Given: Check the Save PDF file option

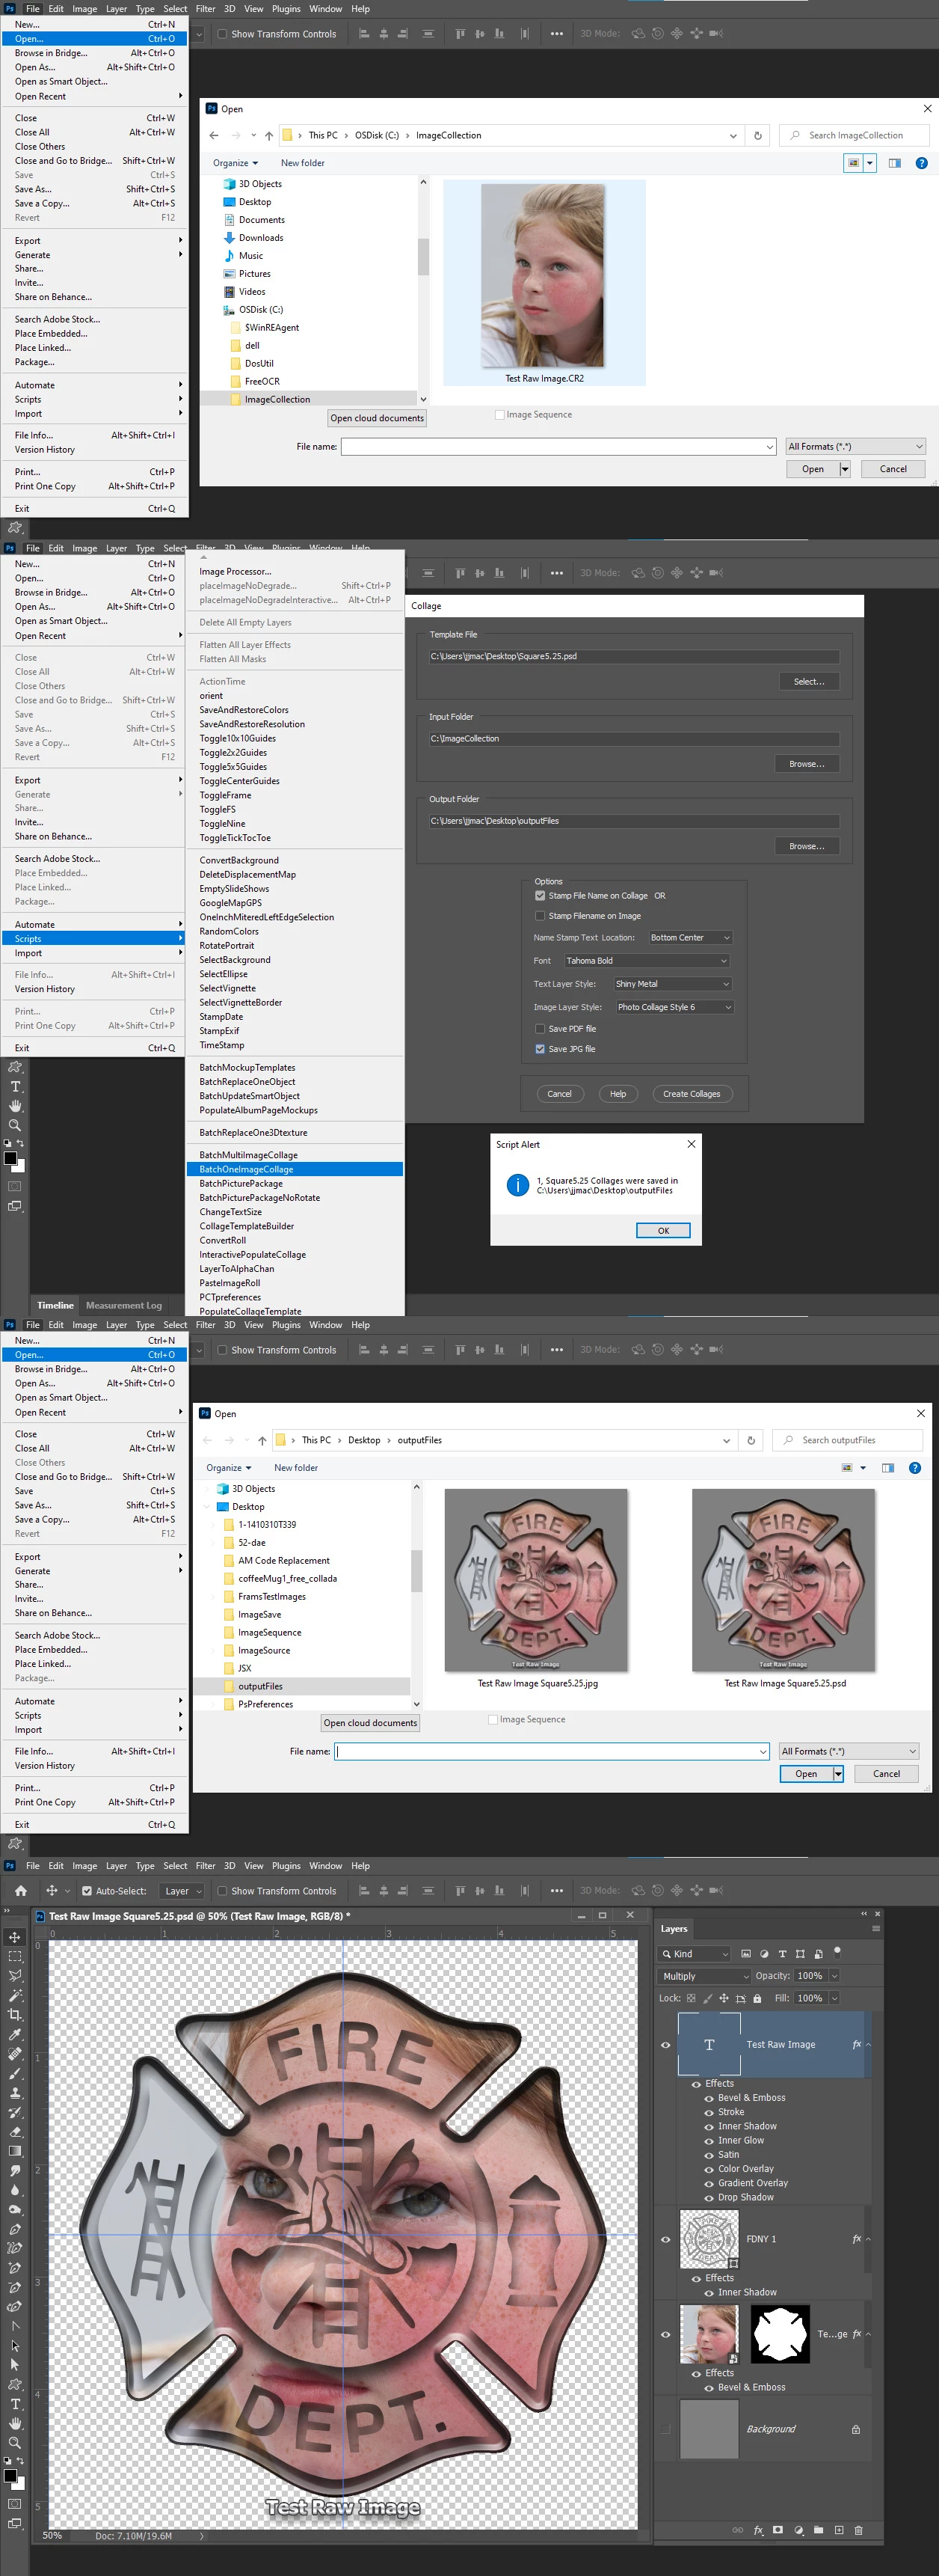Looking at the screenshot, I should [541, 1029].
